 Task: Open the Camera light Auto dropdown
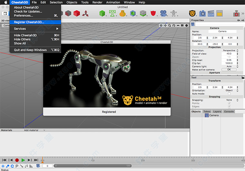(x=230, y=67)
